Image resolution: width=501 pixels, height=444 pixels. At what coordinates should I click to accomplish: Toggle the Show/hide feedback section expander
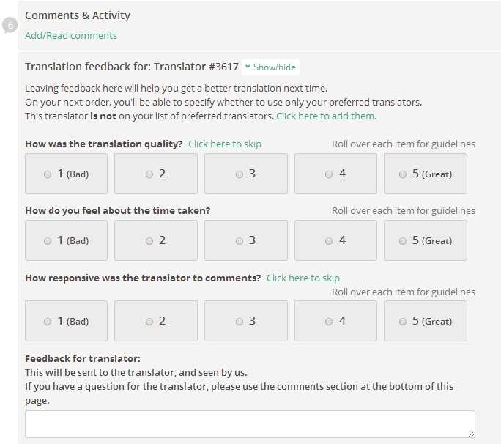[270, 67]
